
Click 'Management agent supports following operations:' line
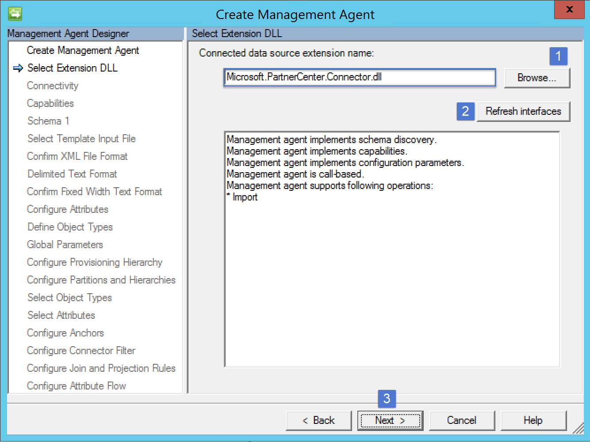(x=329, y=185)
